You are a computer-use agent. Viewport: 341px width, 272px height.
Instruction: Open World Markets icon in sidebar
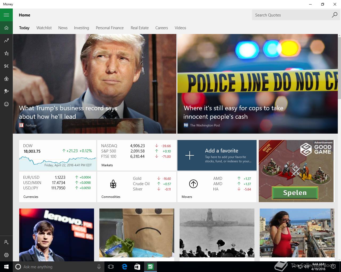coord(6,91)
